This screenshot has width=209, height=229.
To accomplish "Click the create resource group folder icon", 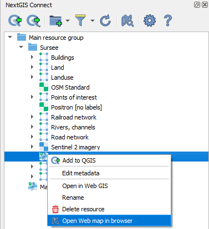I will click(x=56, y=20).
